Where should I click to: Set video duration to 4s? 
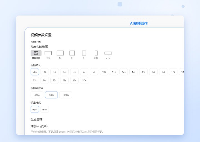(x=45, y=72)
